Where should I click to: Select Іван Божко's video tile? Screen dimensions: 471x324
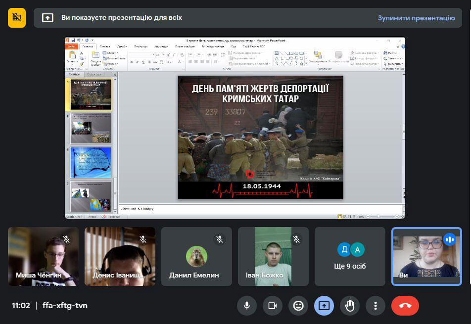coord(273,256)
